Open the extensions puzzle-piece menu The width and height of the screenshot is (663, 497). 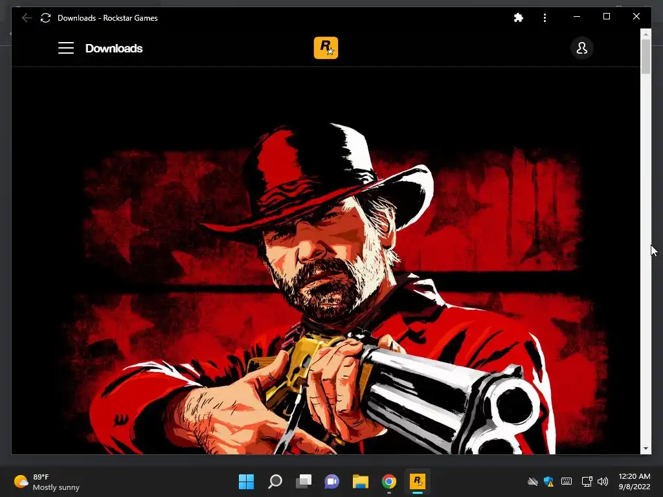click(519, 17)
